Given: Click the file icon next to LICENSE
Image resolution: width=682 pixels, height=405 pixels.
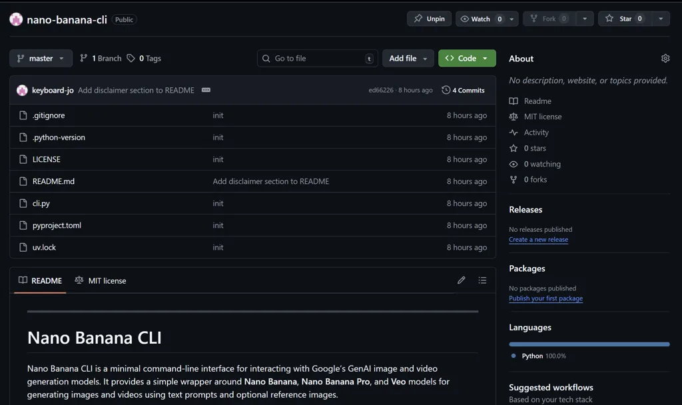Looking at the screenshot, I should tap(23, 159).
